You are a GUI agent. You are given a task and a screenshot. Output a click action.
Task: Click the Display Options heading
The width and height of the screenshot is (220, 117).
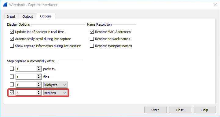click(18, 24)
